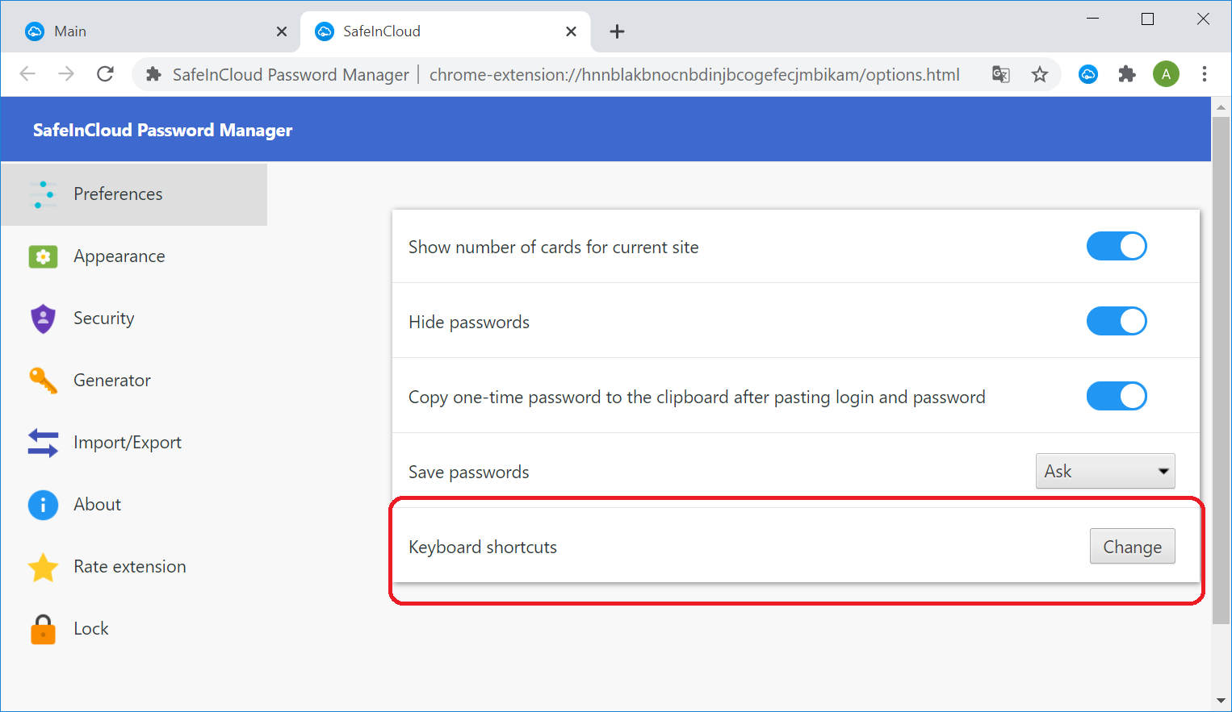Click the Import/Export arrows icon
The image size is (1232, 712).
43,443
